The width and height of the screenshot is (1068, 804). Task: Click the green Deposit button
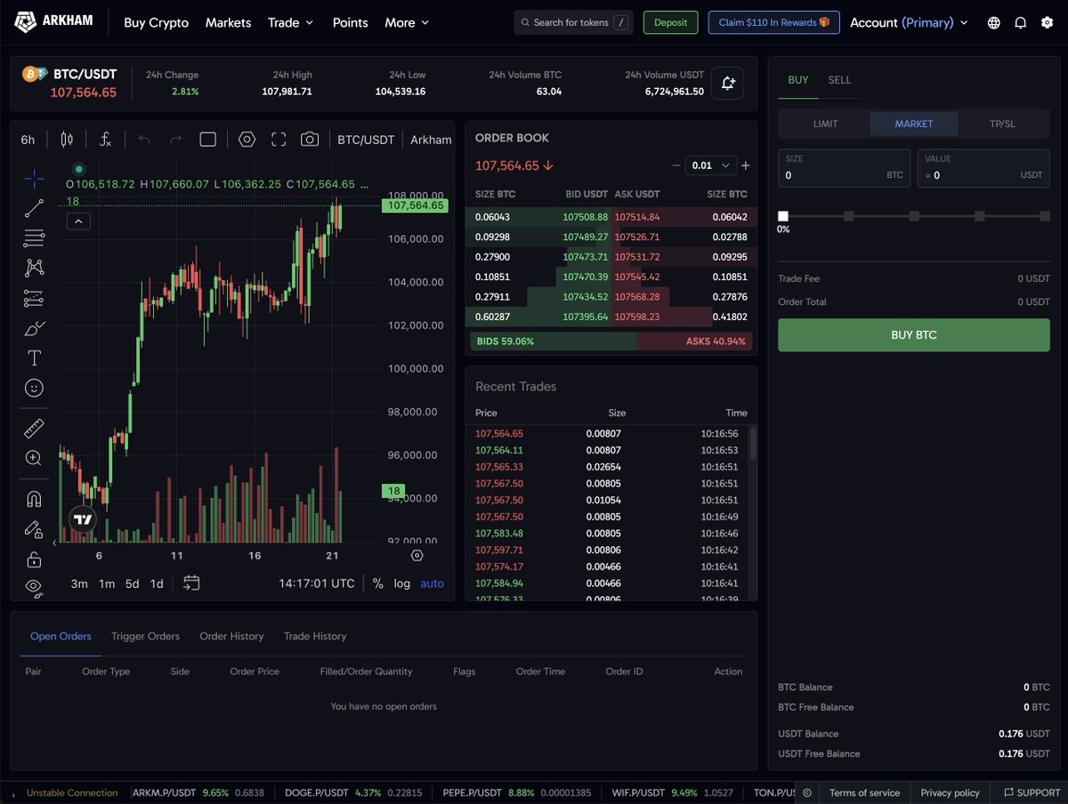670,22
